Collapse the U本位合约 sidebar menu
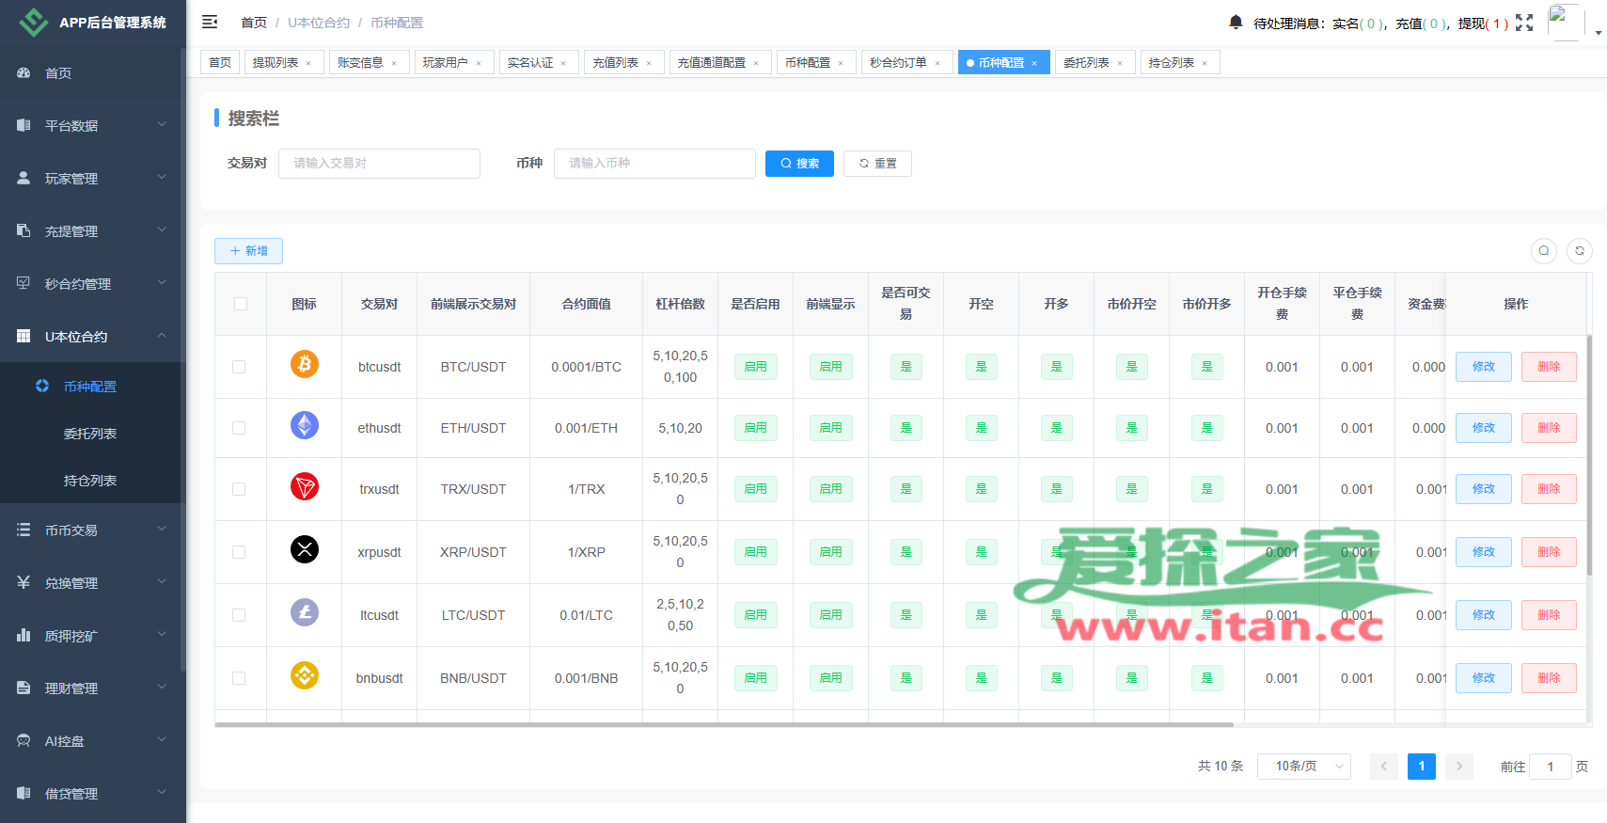 tap(92, 336)
